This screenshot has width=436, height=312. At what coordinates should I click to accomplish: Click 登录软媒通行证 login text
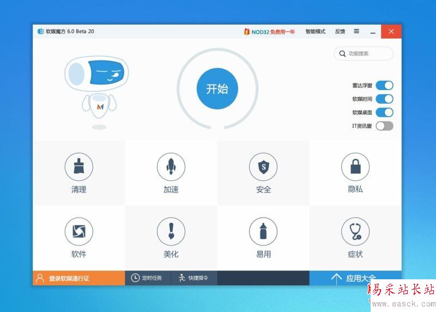click(69, 278)
